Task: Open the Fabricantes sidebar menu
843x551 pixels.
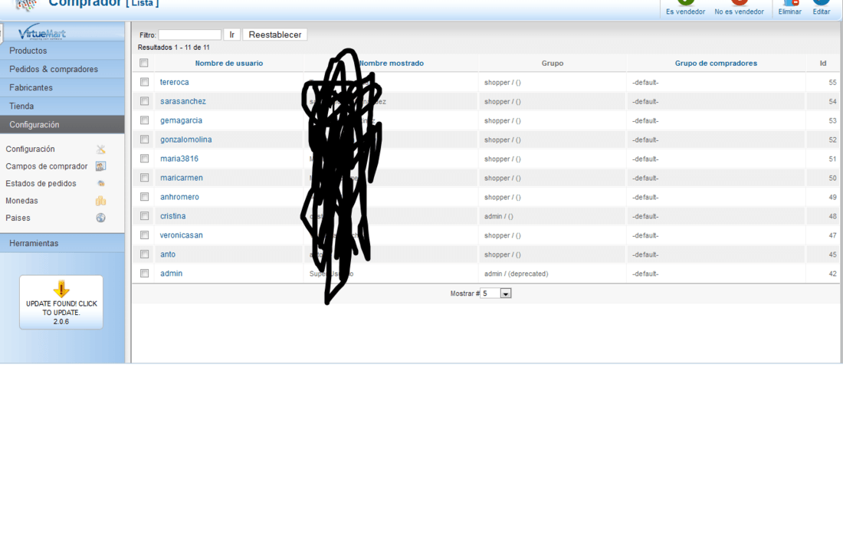Action: [62, 87]
